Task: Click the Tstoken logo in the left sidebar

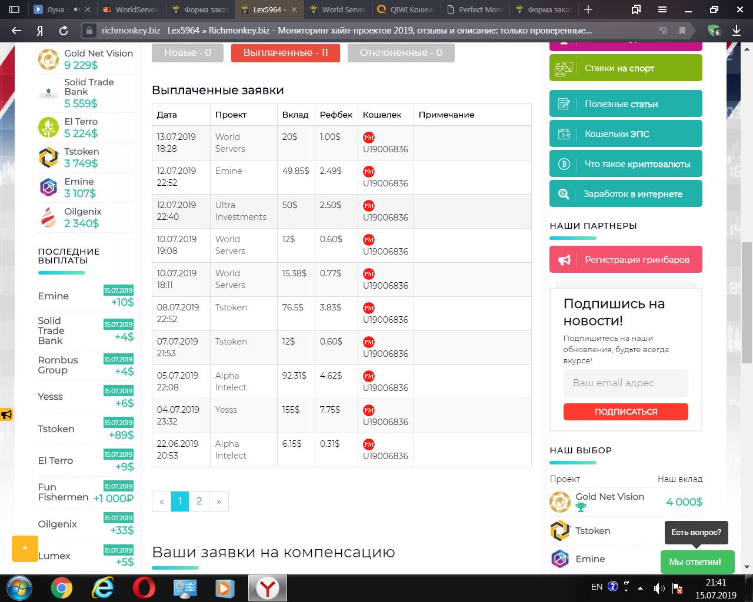Action: (48, 157)
